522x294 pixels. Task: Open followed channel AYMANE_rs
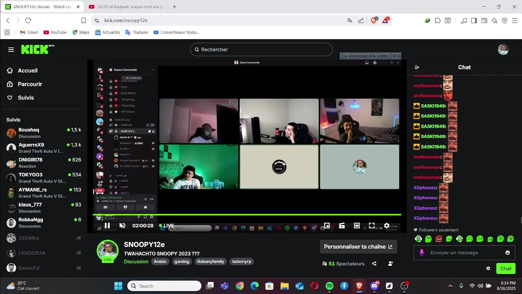(44, 193)
